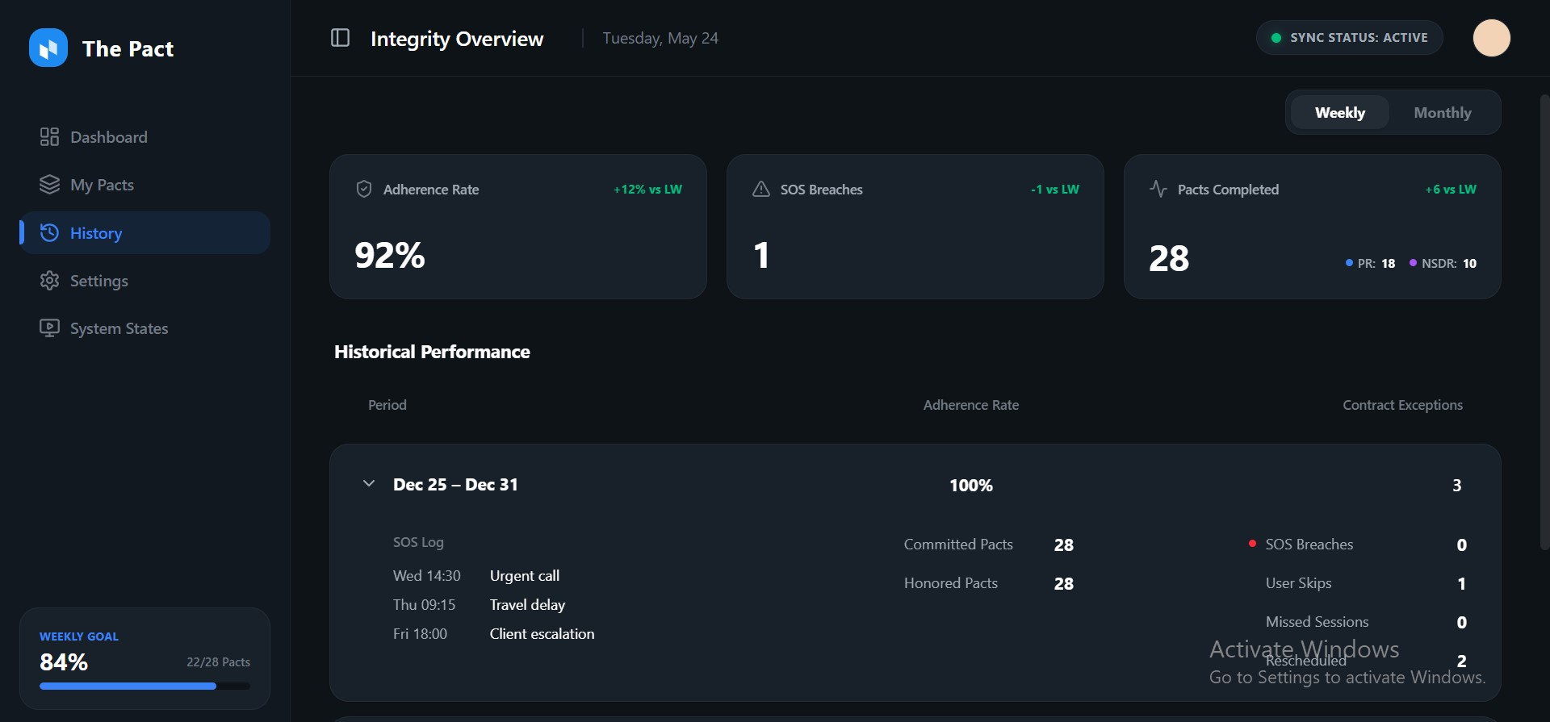
Task: Open the user avatar menu
Action: (x=1491, y=38)
